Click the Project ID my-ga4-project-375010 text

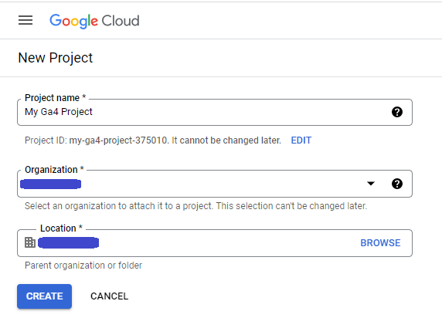(x=118, y=140)
